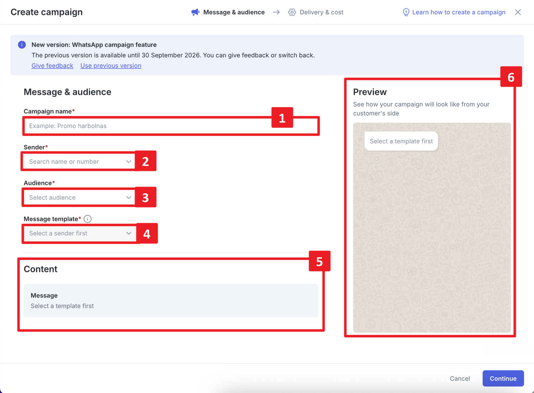Screen dimensions: 534x393
Task: Click the Use previous version link
Action: point(111,66)
